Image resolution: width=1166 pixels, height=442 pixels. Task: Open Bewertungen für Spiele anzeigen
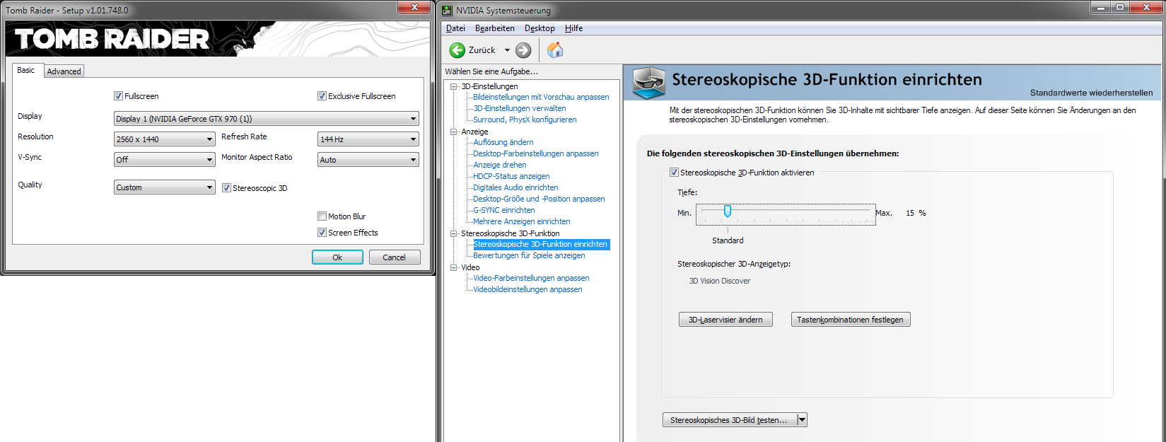(x=529, y=255)
